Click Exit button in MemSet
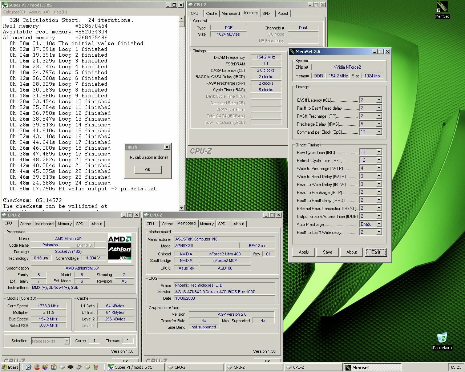Screen dimensions: 465x372 (376, 252)
